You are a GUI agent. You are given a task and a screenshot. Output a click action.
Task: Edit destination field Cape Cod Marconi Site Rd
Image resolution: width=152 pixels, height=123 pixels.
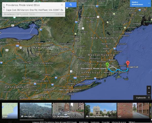34,10
